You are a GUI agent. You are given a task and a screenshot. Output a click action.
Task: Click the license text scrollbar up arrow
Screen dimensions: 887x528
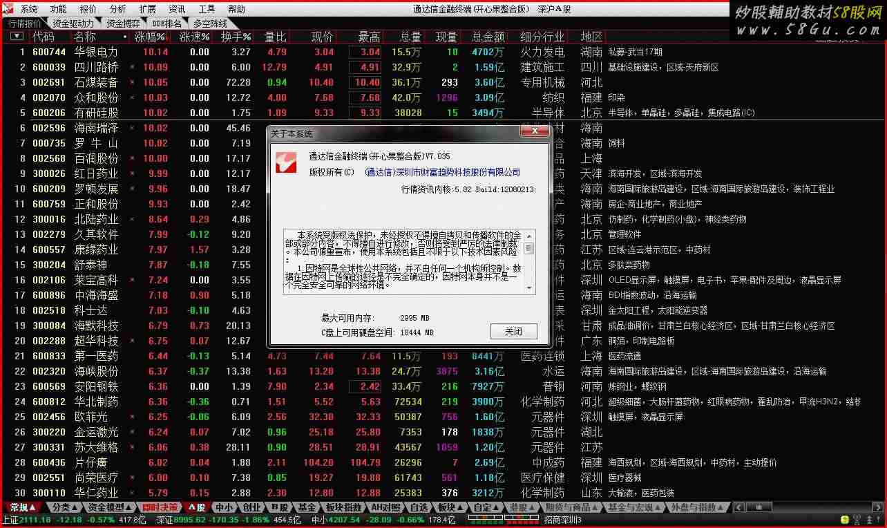pyautogui.click(x=530, y=235)
